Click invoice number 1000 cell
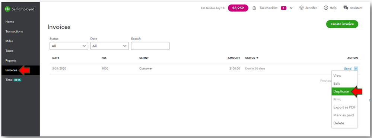Viewport: 372px width, 138px height. pyautogui.click(x=105, y=69)
